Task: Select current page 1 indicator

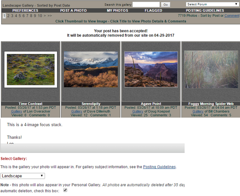Action: (x=4, y=16)
